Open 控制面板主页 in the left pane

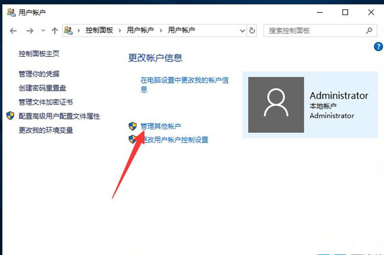39,54
